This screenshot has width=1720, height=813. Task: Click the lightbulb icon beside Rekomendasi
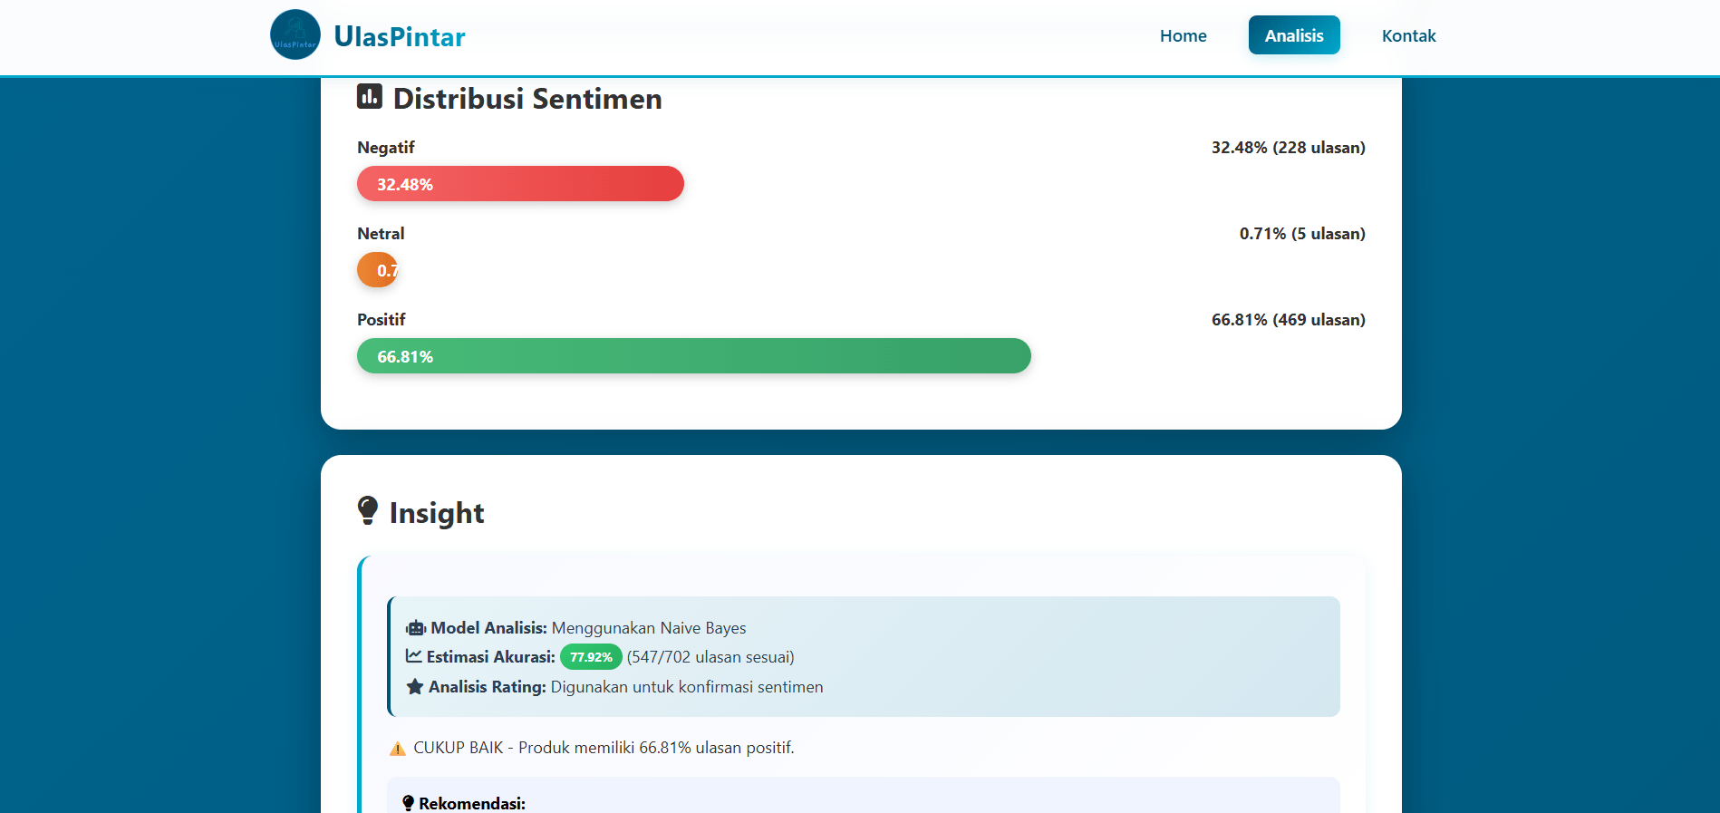[408, 801]
